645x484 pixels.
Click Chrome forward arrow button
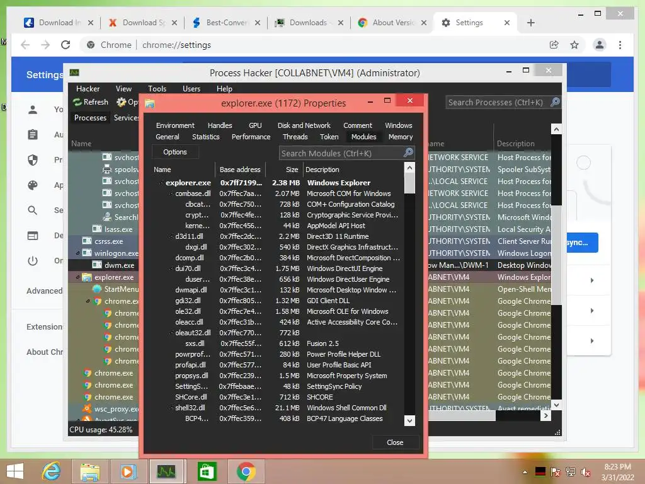pyautogui.click(x=45, y=45)
